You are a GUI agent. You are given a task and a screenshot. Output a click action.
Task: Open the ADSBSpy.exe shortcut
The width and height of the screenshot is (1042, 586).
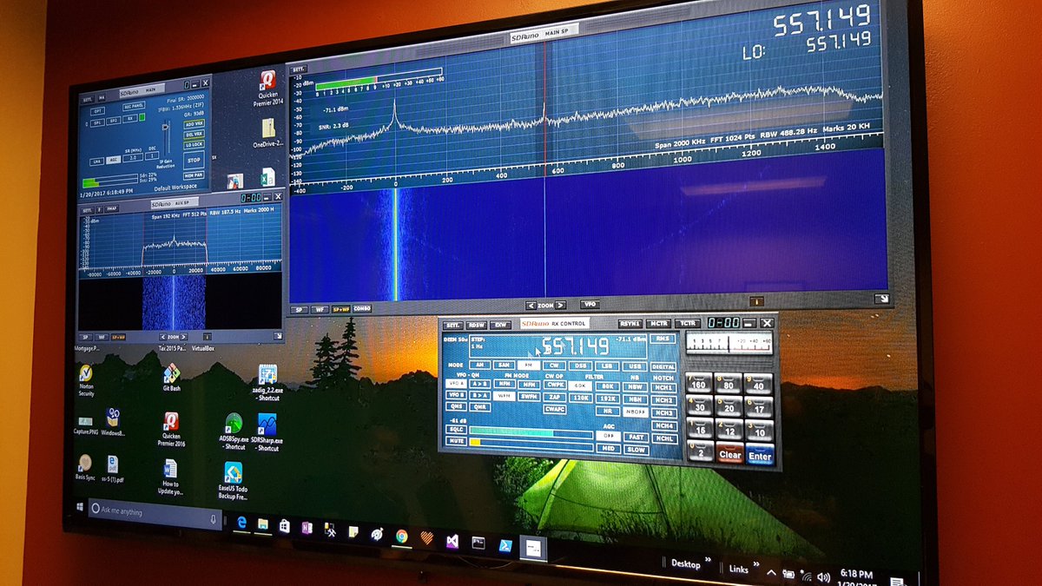[233, 432]
